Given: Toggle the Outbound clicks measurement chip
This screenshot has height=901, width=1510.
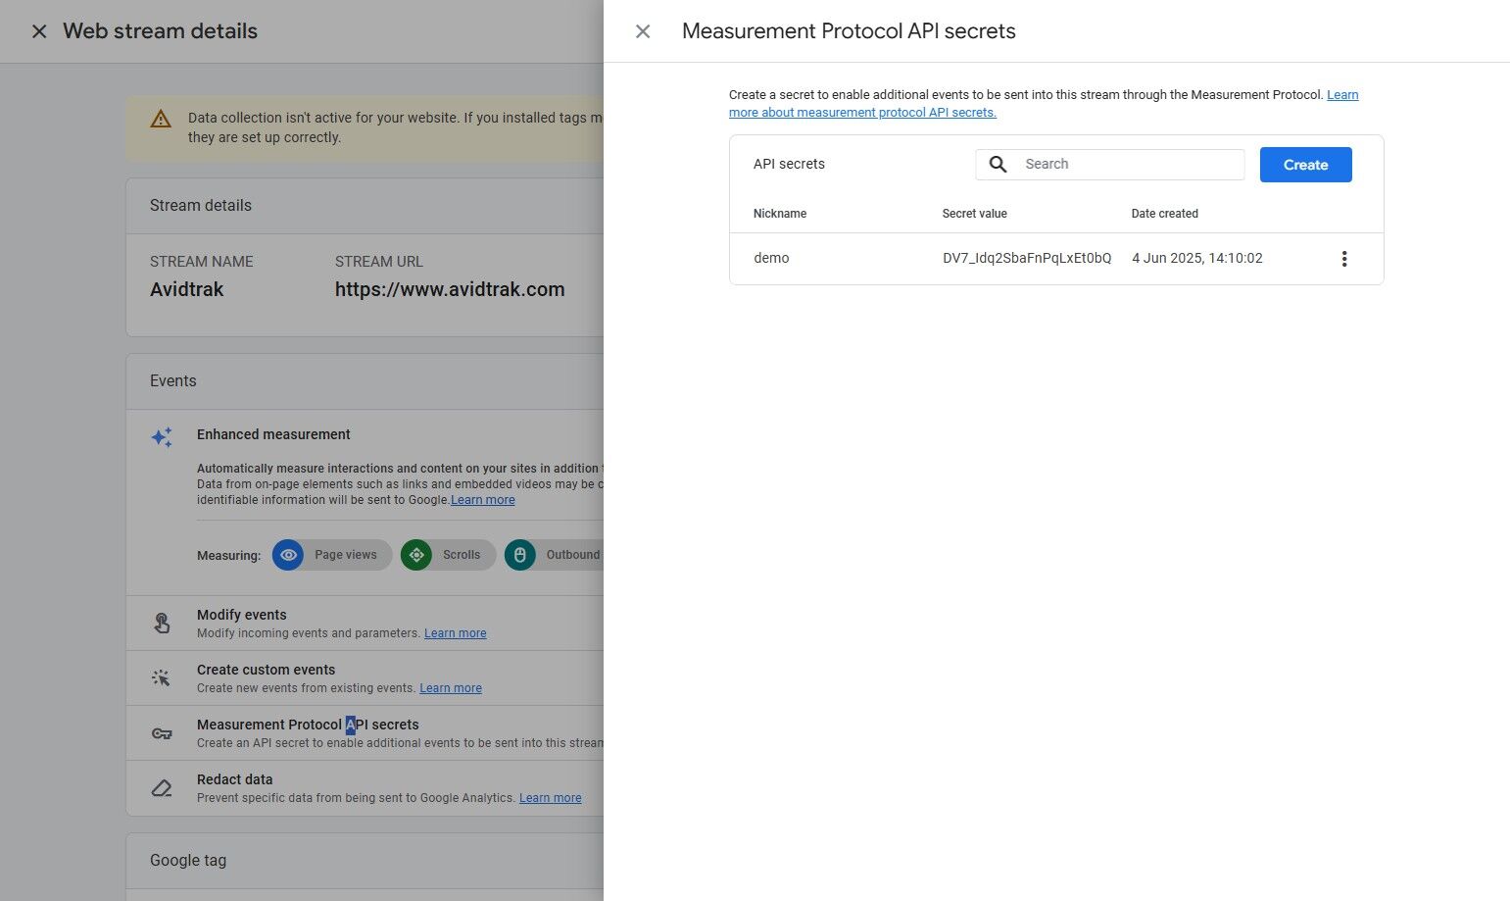Looking at the screenshot, I should coord(559,555).
